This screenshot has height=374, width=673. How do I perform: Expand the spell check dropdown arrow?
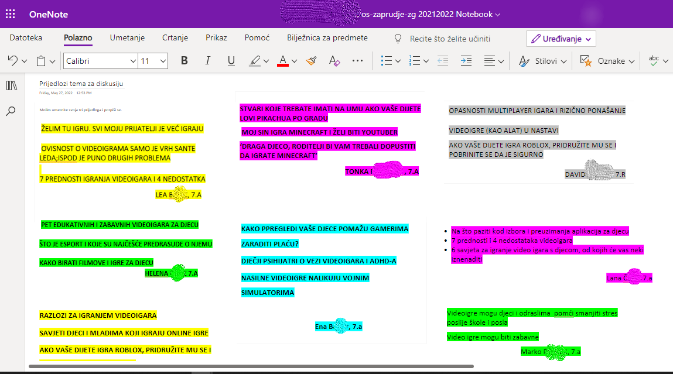click(x=665, y=61)
